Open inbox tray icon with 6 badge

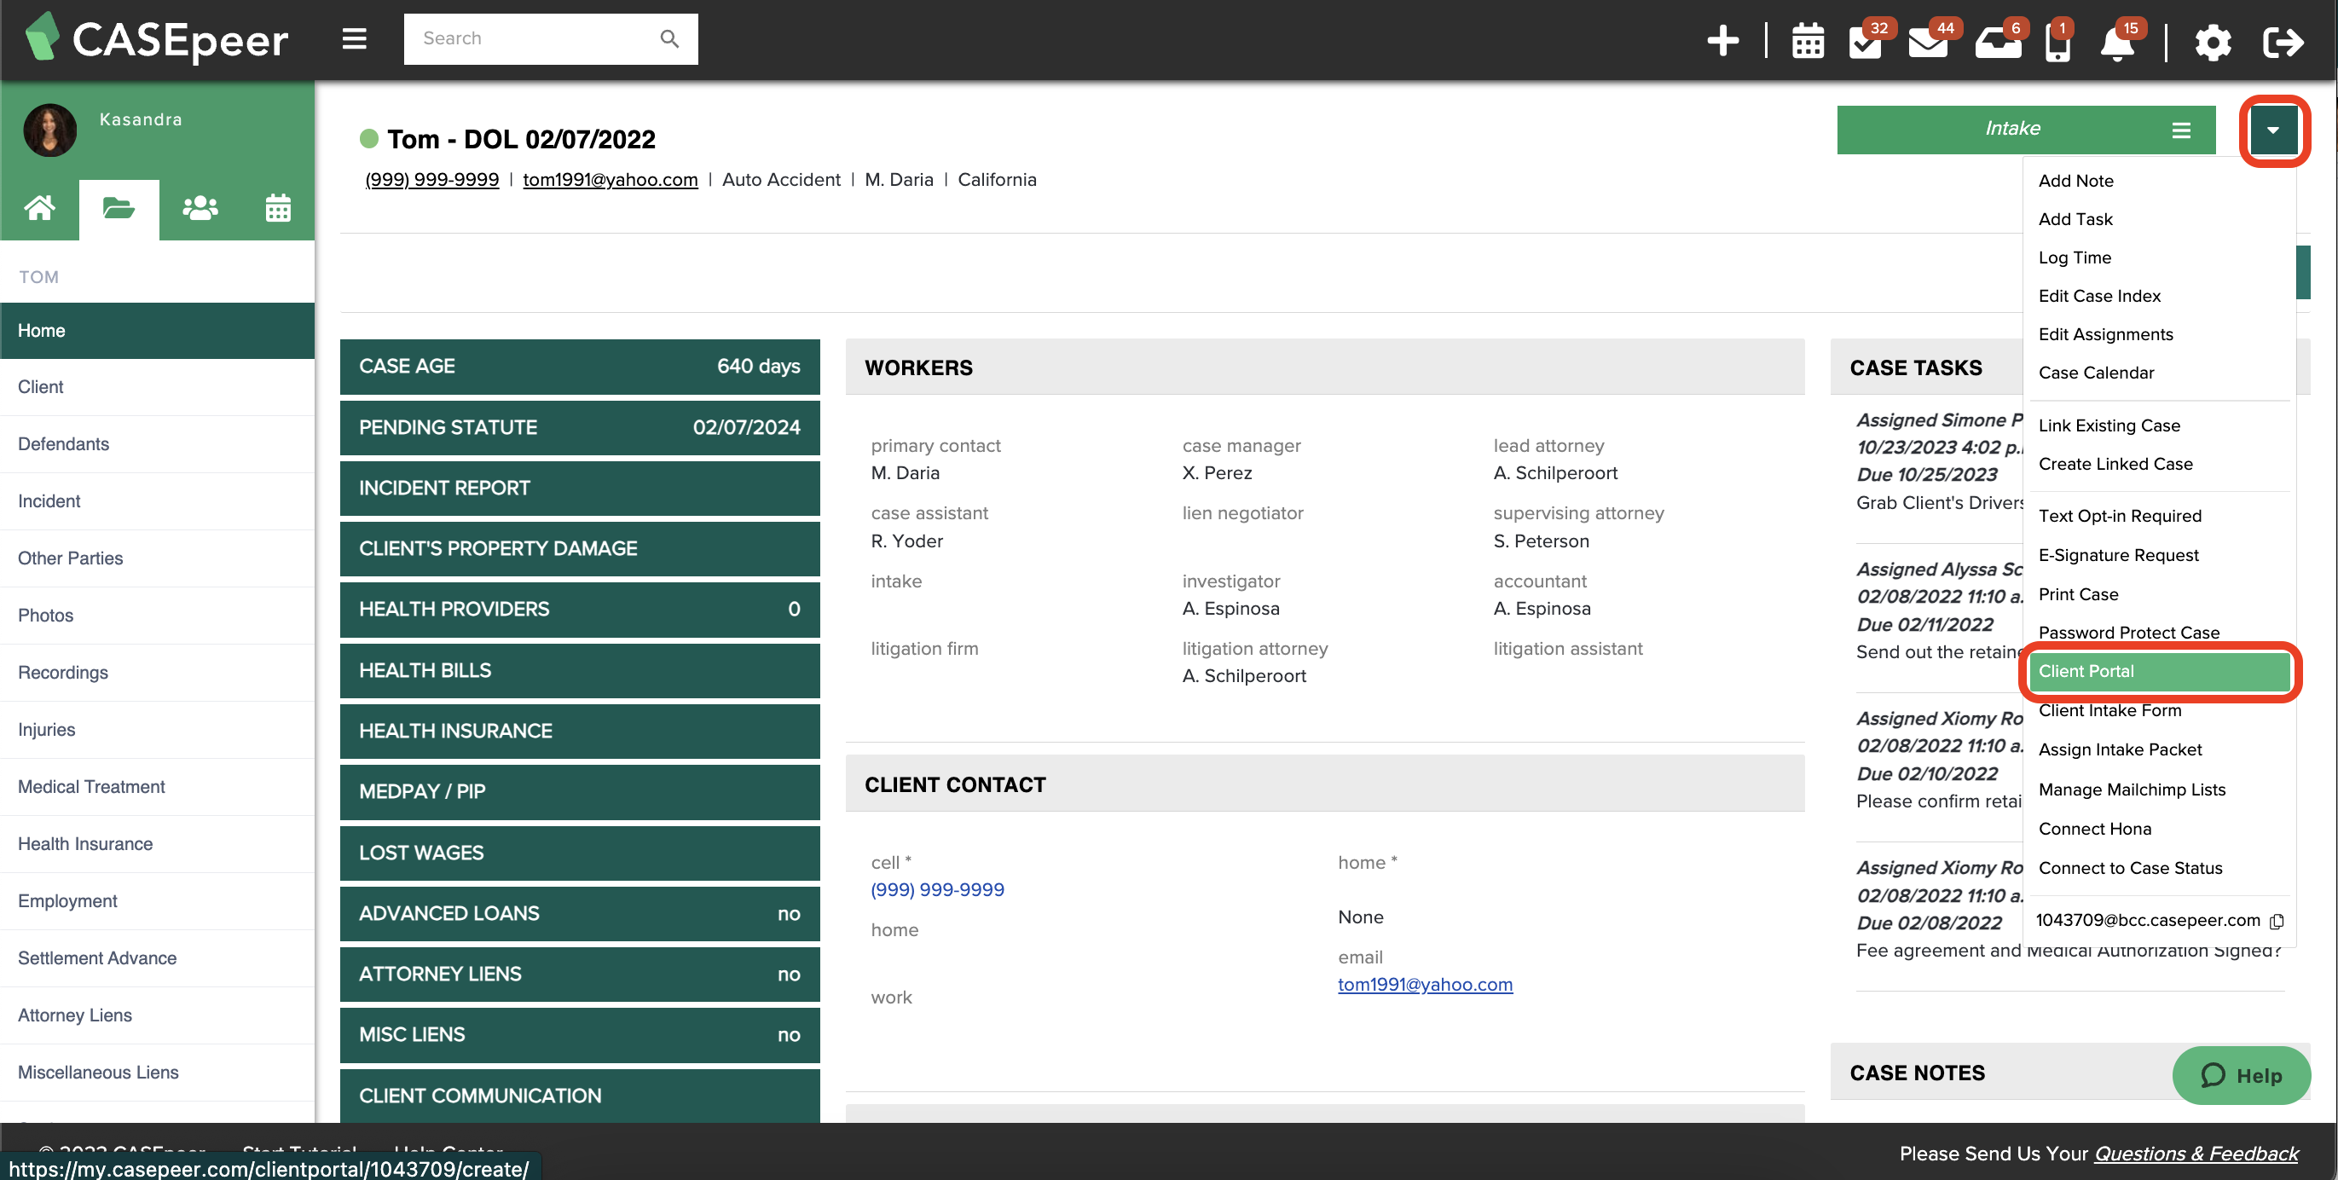tap(1997, 42)
